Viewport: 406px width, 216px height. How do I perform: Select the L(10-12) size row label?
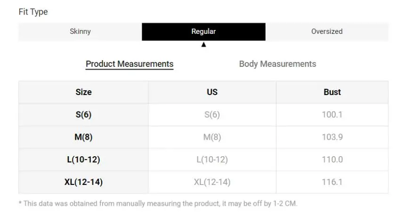pos(83,160)
